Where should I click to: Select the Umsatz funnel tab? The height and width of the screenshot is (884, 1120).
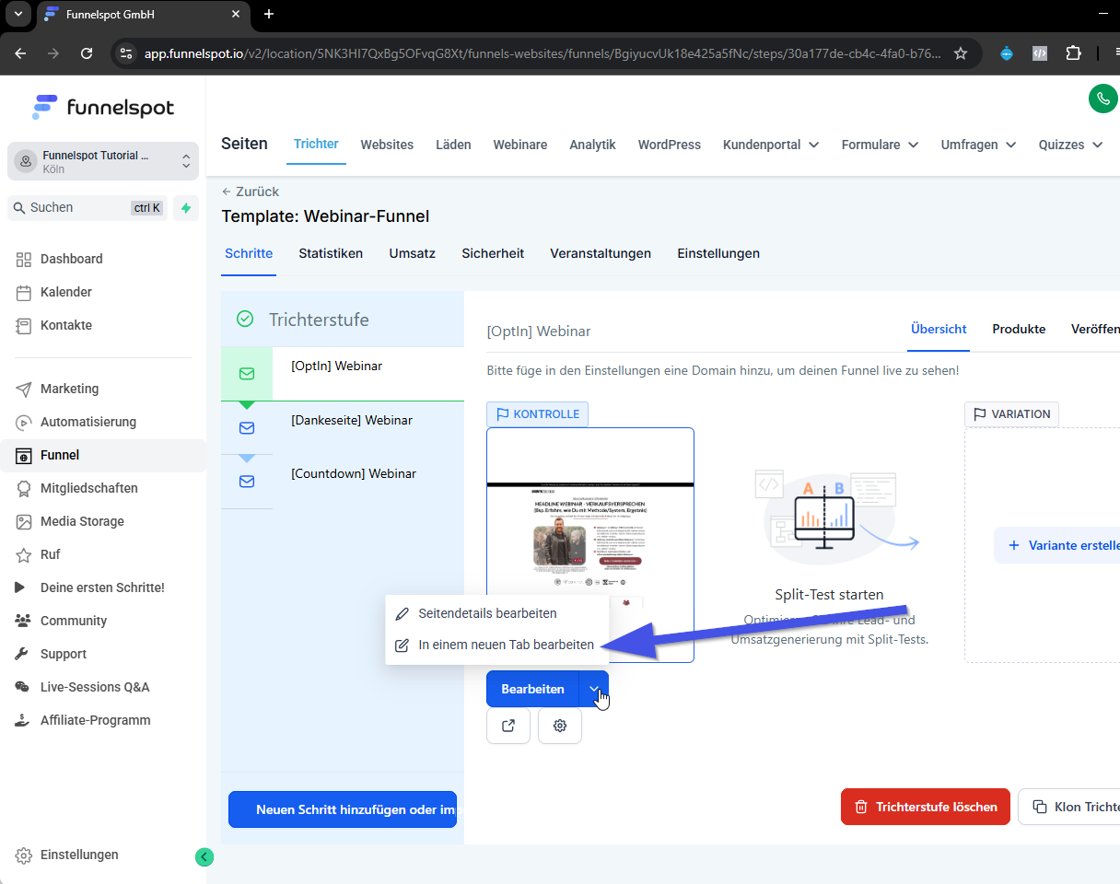coord(413,253)
